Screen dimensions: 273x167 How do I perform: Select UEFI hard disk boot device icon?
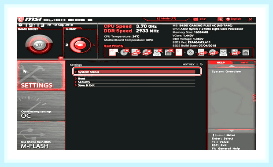point(113,52)
